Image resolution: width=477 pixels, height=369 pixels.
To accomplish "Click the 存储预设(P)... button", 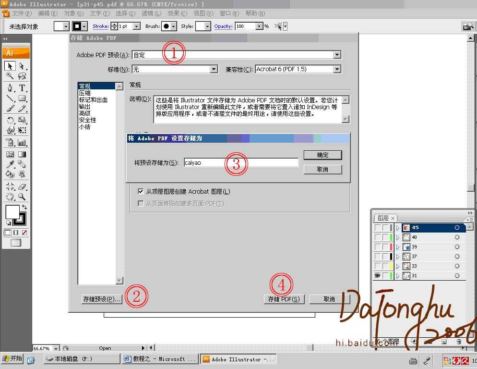I will pyautogui.click(x=102, y=299).
